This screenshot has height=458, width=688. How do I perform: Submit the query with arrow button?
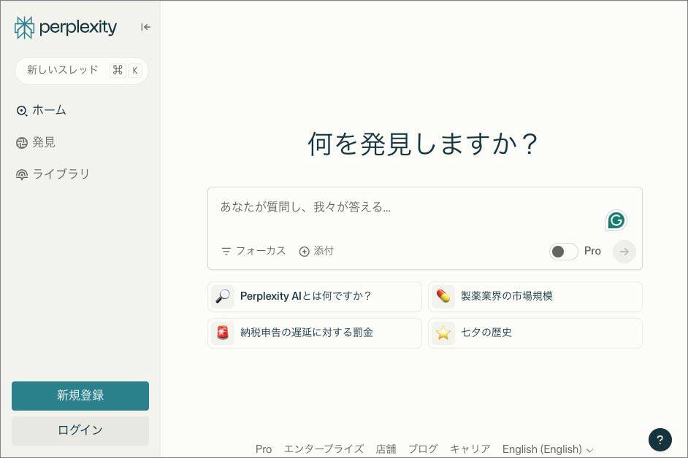tap(624, 252)
